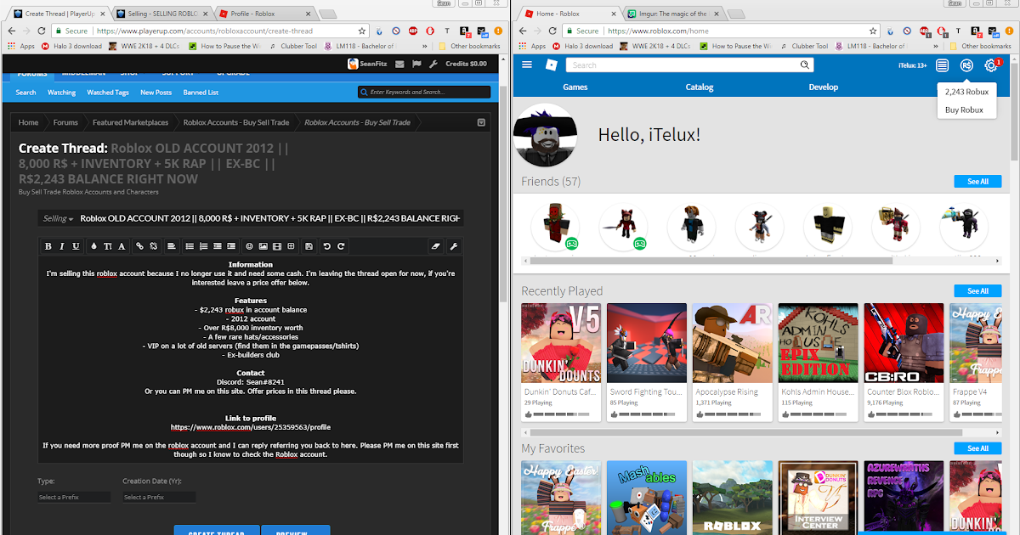Image resolution: width=1020 pixels, height=535 pixels.
Task: Remove link with unlink icon
Action: tap(154, 246)
